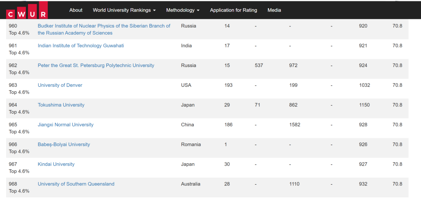The width and height of the screenshot is (421, 199).
Task: Open Tokushima University link
Action: click(x=61, y=105)
